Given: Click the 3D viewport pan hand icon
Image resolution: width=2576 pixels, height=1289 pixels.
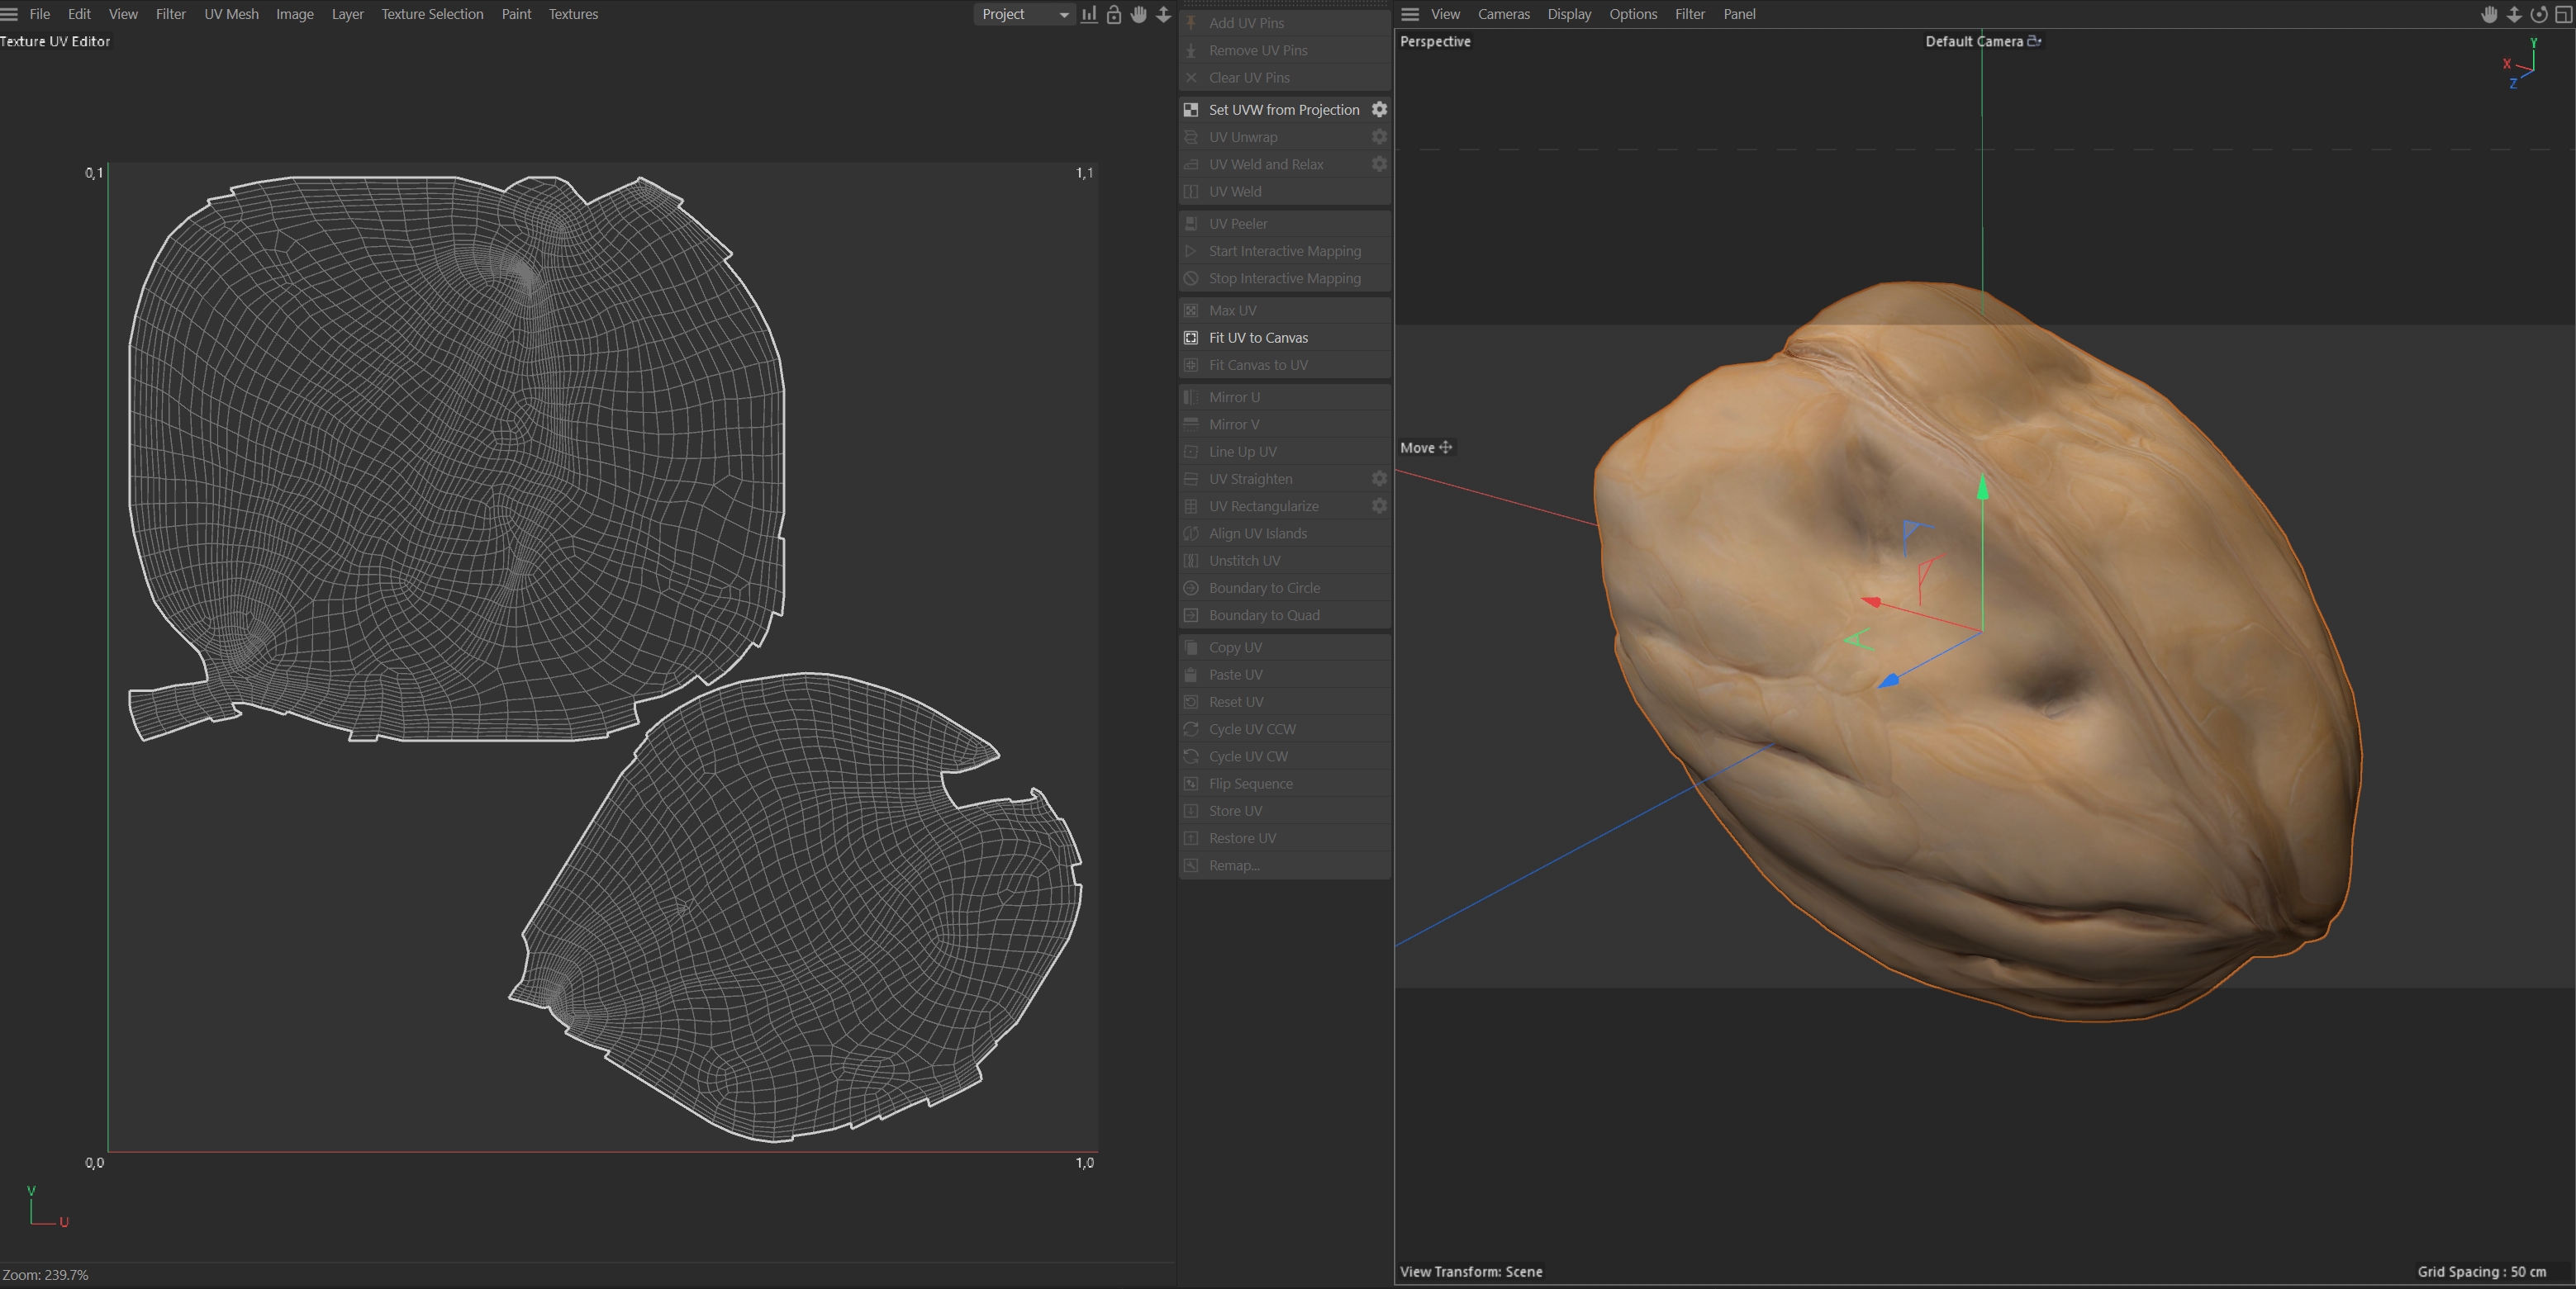Looking at the screenshot, I should coord(2489,14).
